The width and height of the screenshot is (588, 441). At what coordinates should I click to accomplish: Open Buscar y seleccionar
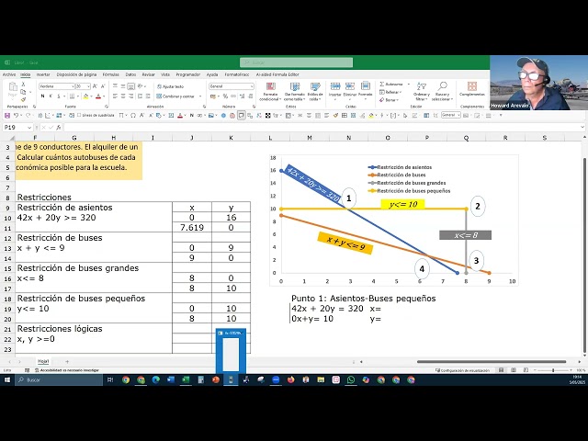(443, 92)
